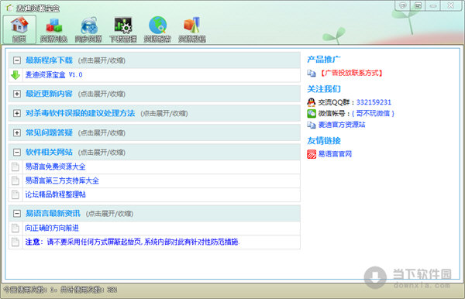Click the green WeChat icon

click(x=312, y=113)
